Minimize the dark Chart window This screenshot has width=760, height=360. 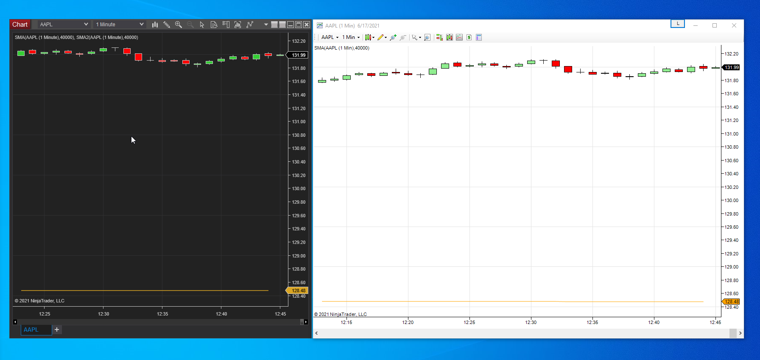(x=291, y=25)
